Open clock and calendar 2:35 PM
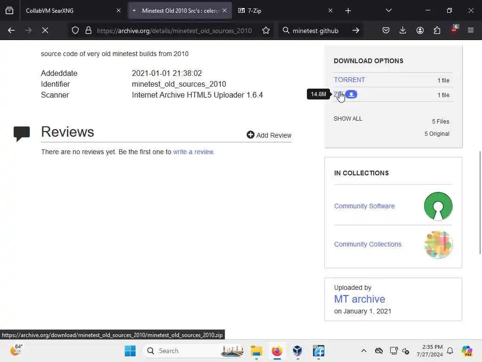 (x=430, y=351)
